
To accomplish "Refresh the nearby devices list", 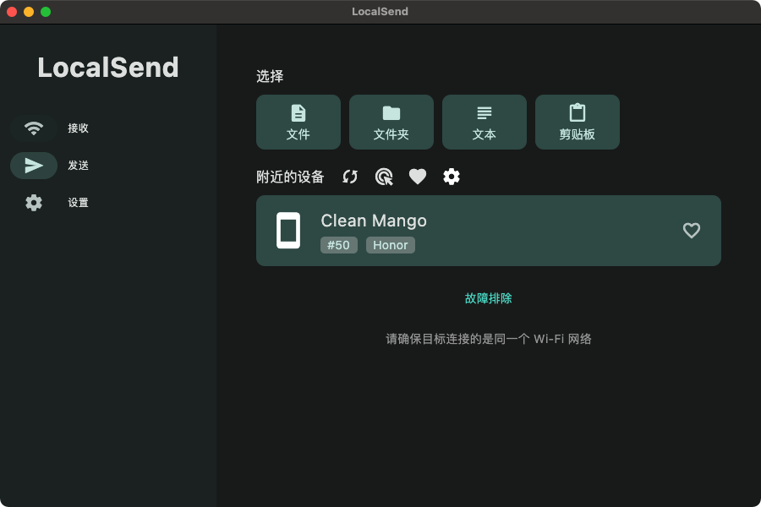I will 349,177.
